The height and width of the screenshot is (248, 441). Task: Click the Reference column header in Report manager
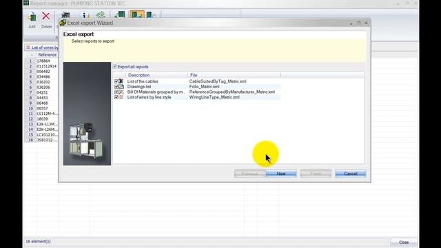[47, 54]
